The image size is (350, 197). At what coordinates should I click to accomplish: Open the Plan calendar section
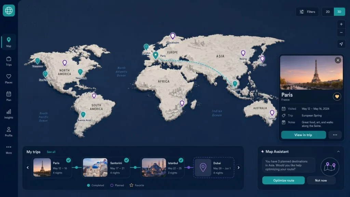(x=9, y=96)
